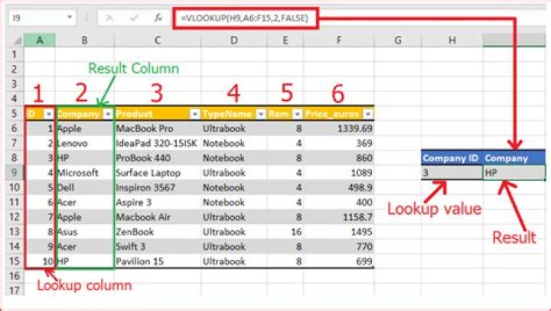The width and height of the screenshot is (551, 311).
Task: Click the result cell I9 showing HP
Action: click(x=514, y=173)
